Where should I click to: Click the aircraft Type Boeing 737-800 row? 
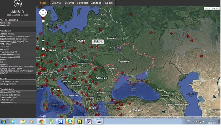click(x=18, y=81)
